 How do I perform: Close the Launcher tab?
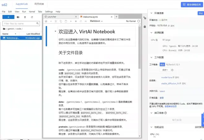pyautogui.click(x=76, y=17)
